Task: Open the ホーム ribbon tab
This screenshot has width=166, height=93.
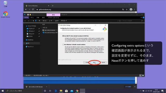Action: coord(32,18)
